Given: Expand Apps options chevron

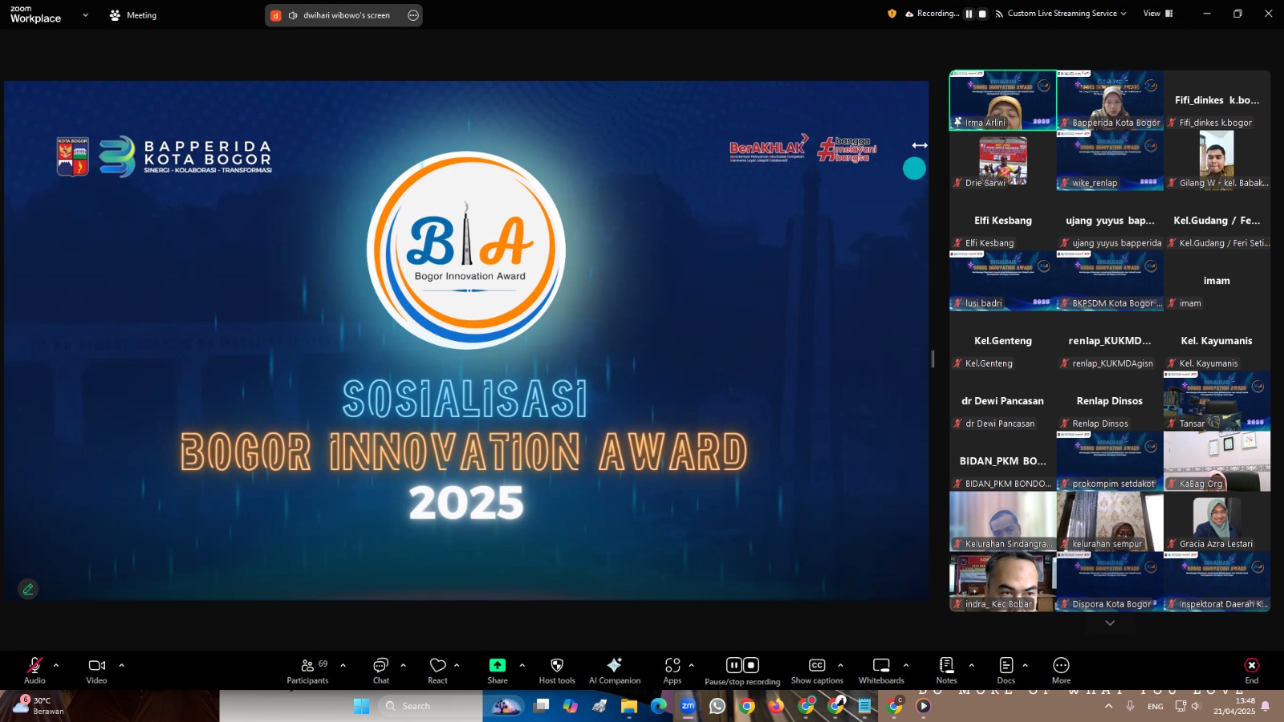Looking at the screenshot, I should 691,665.
